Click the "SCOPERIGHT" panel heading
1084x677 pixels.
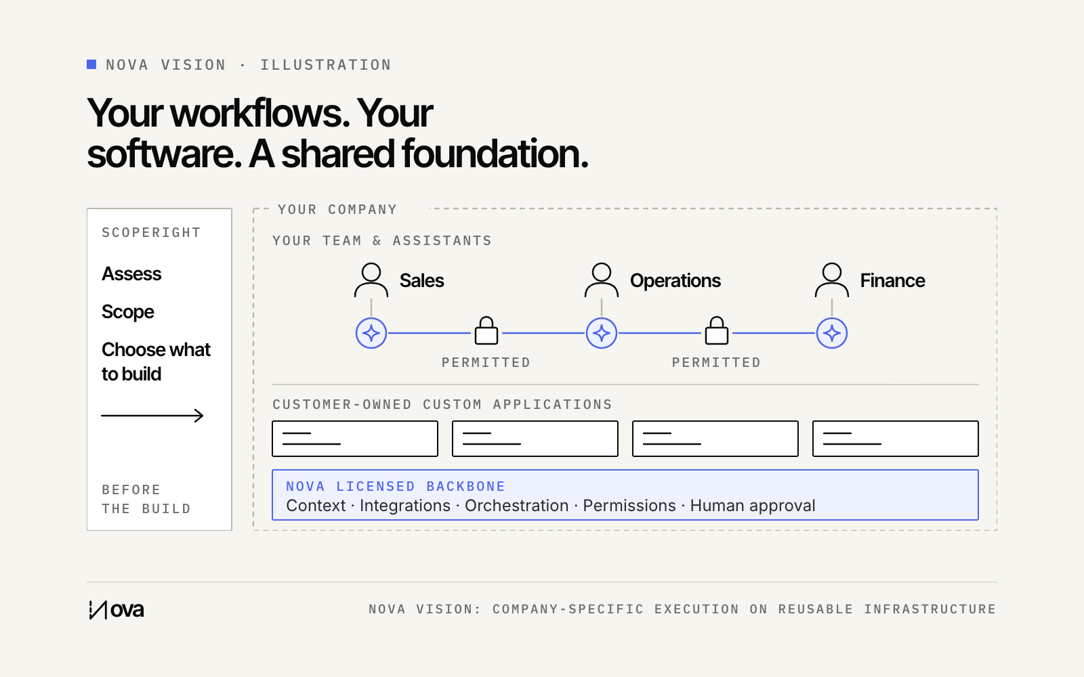(x=151, y=233)
